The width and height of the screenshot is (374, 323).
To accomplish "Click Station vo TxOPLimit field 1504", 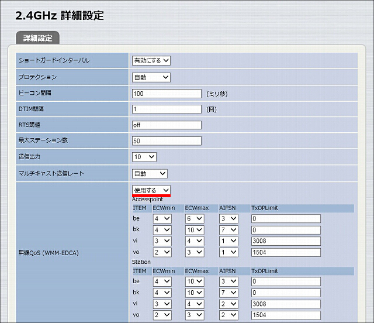I will click(286, 315).
